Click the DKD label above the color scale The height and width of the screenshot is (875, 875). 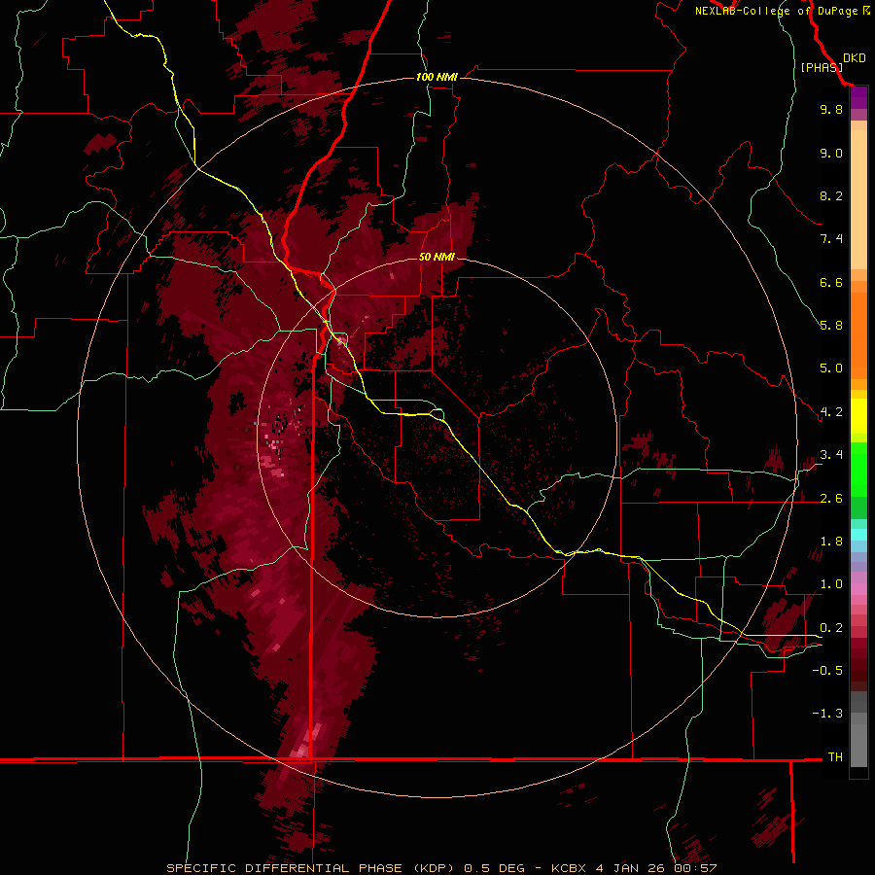pos(855,58)
